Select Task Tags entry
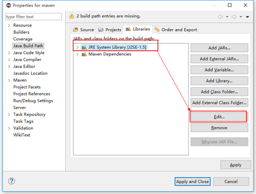Screen dimensions: 256x194 (x=23, y=121)
